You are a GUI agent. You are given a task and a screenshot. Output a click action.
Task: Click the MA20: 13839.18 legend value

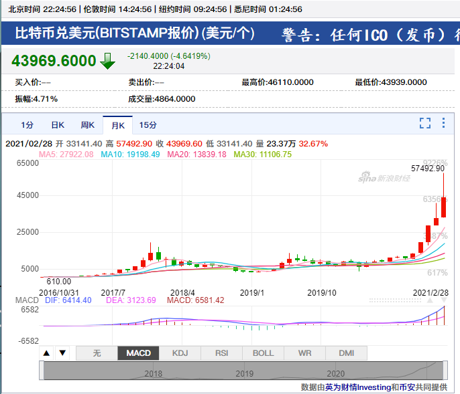click(x=196, y=155)
